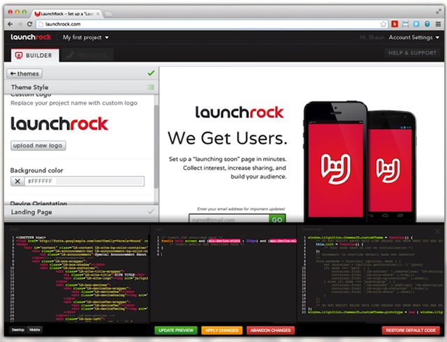This screenshot has height=342, width=447.
Task: Click the front phone image in preview
Action: (335, 162)
